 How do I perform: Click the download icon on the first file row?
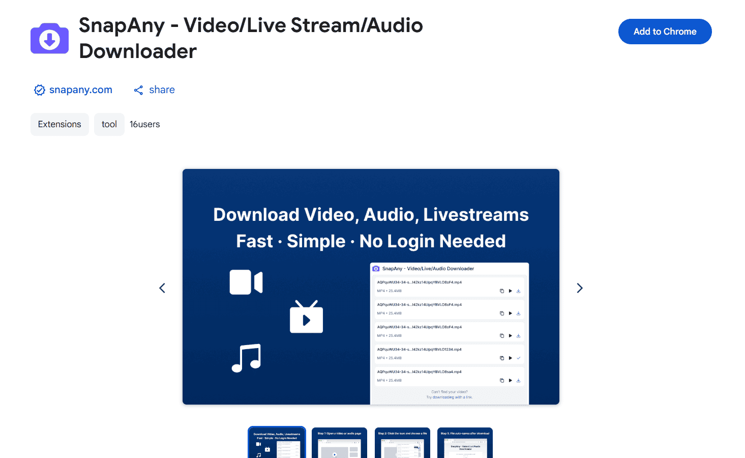[518, 291]
